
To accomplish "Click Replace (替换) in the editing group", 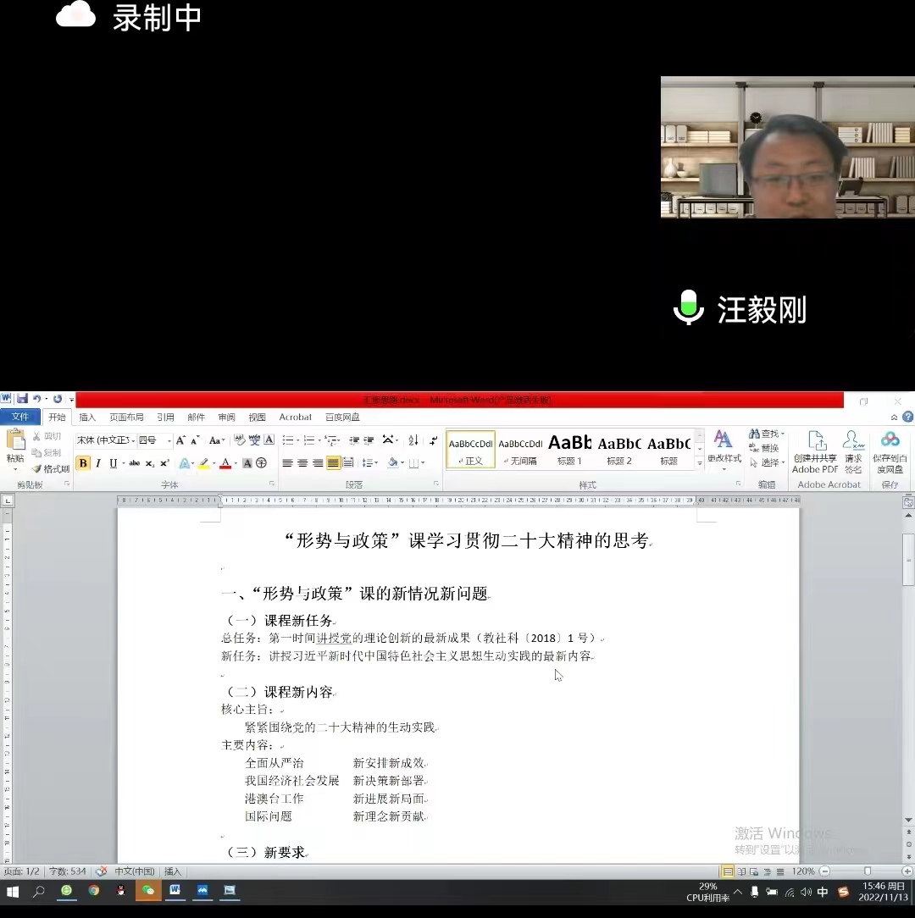I will [766, 448].
